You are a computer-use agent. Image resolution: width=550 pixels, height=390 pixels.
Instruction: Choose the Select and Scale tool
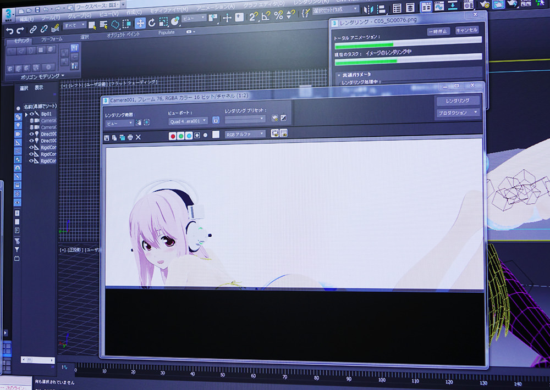click(163, 22)
